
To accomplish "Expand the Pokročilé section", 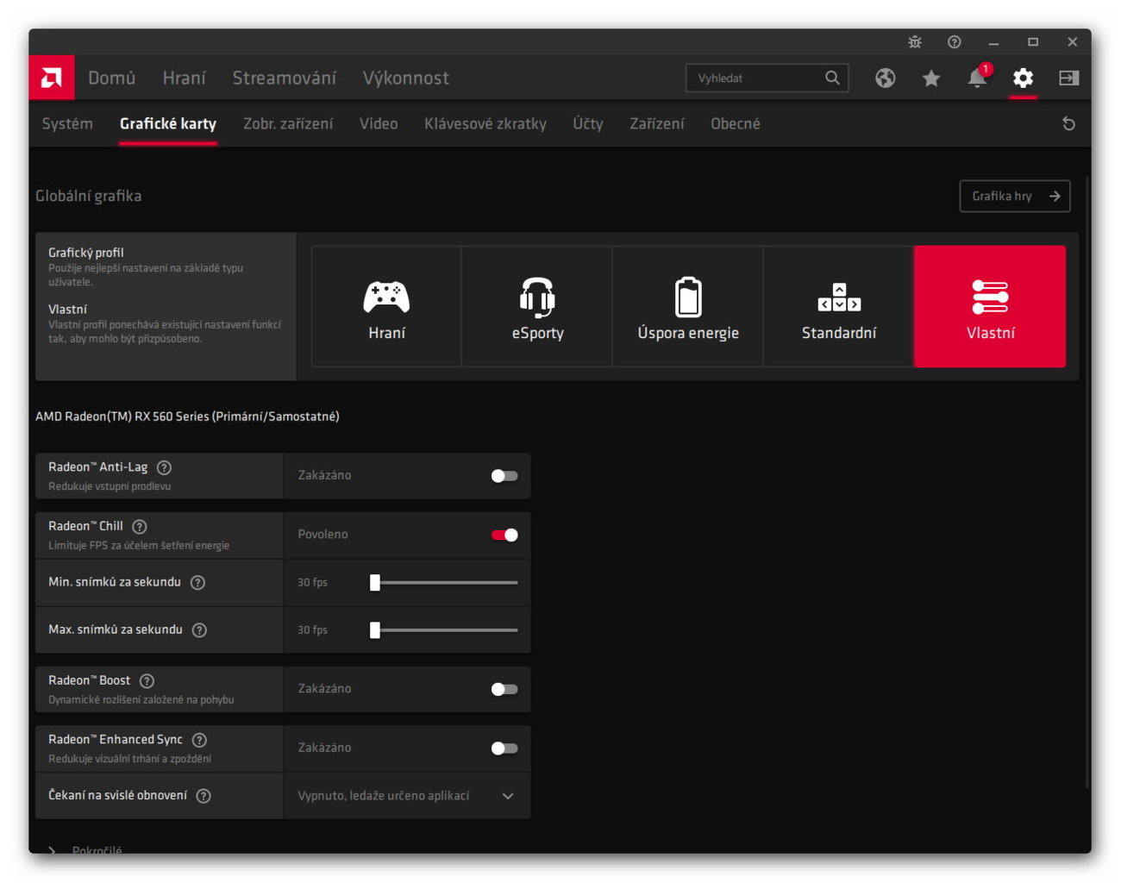I will click(x=85, y=851).
